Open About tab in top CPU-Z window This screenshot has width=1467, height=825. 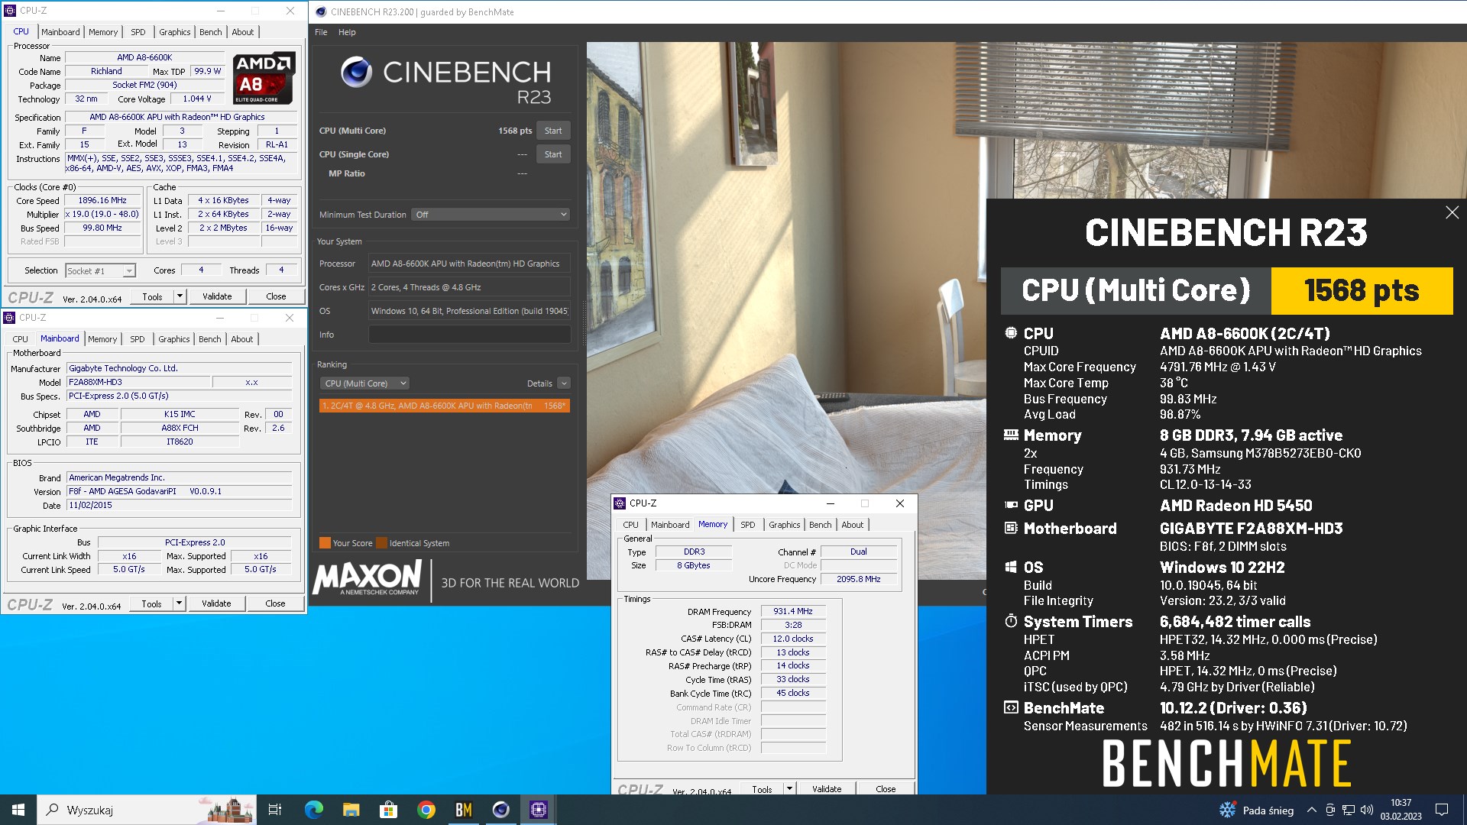pos(243,32)
